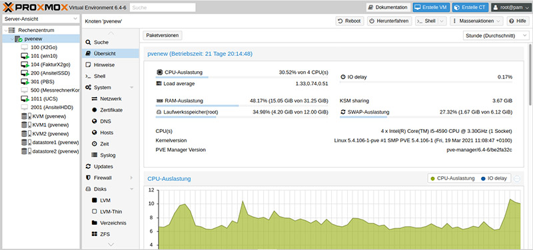The width and height of the screenshot is (533, 250).
Task: Click VM icon for 100 (X2Go)
Action: (25, 47)
